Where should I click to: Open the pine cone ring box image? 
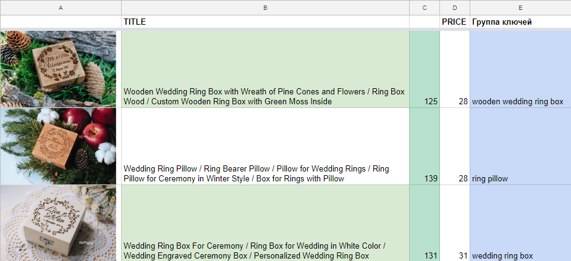(58, 69)
